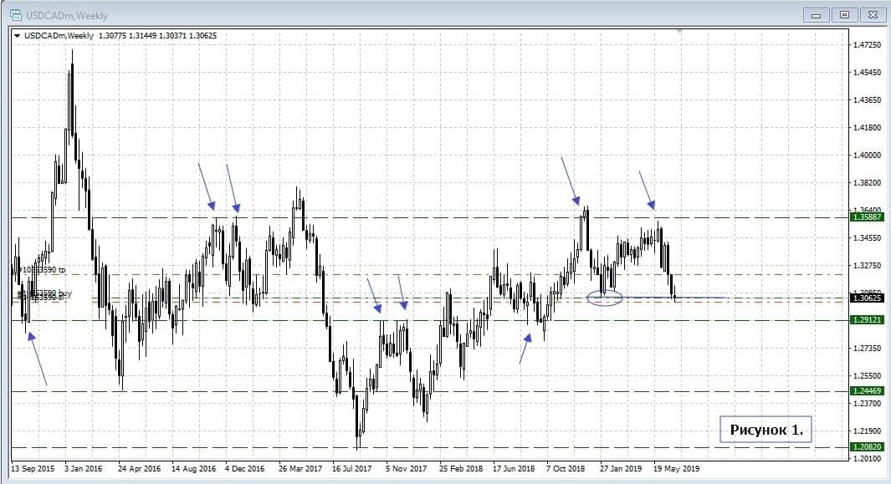
Task: Select the 1.20820 price level label
Action: click(x=867, y=447)
